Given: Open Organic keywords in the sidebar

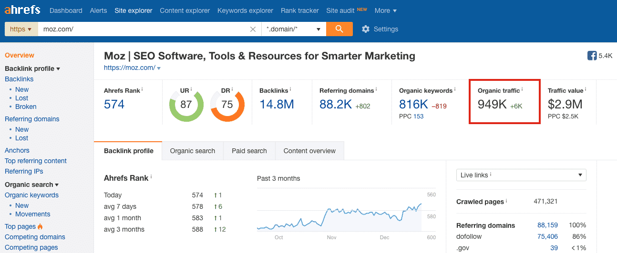Looking at the screenshot, I should 31,195.
